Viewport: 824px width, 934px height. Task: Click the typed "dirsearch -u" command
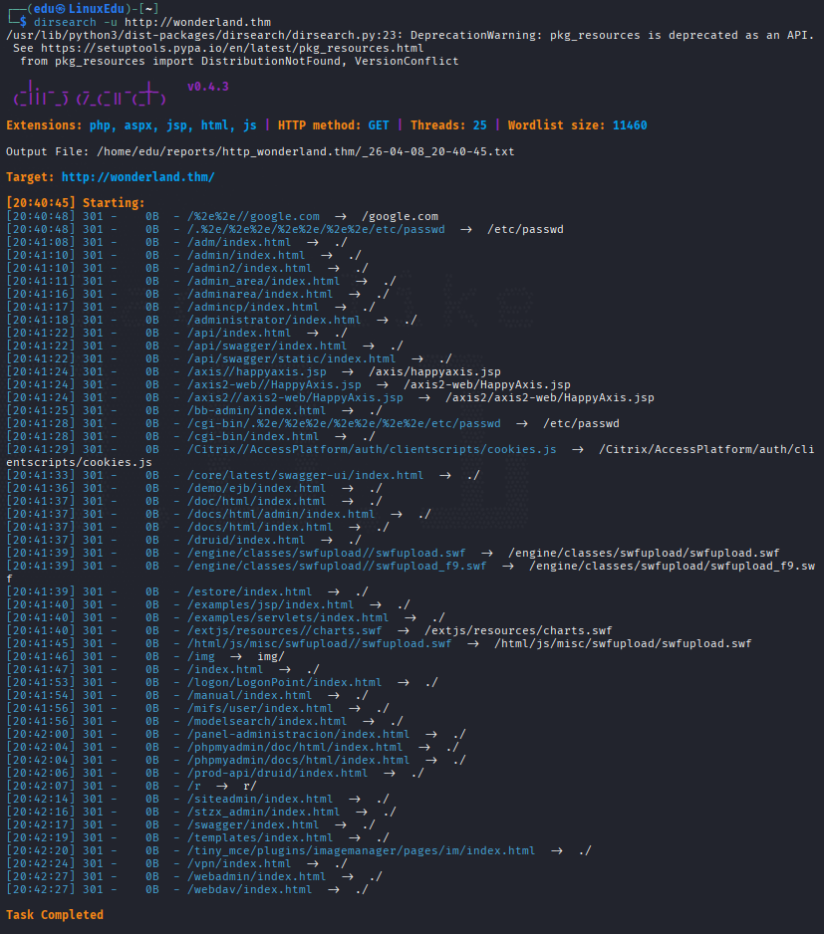coord(75,22)
